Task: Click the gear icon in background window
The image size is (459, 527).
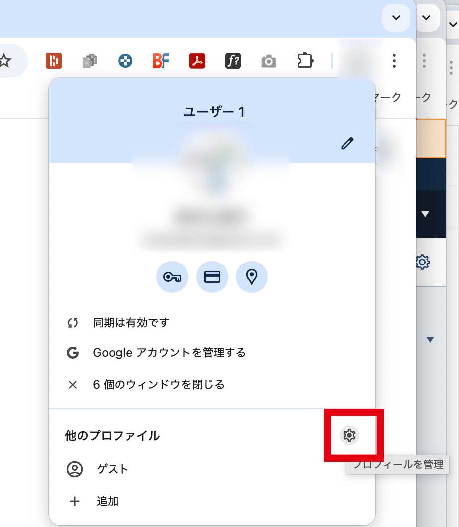Action: [423, 262]
